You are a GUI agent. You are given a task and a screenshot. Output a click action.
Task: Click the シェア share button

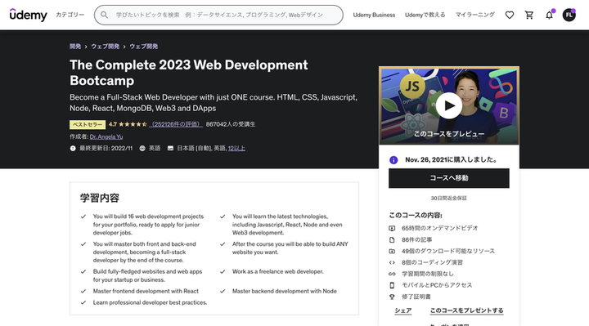[x=403, y=310]
